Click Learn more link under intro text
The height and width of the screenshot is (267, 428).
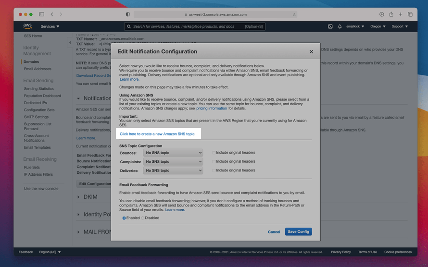(x=129, y=80)
